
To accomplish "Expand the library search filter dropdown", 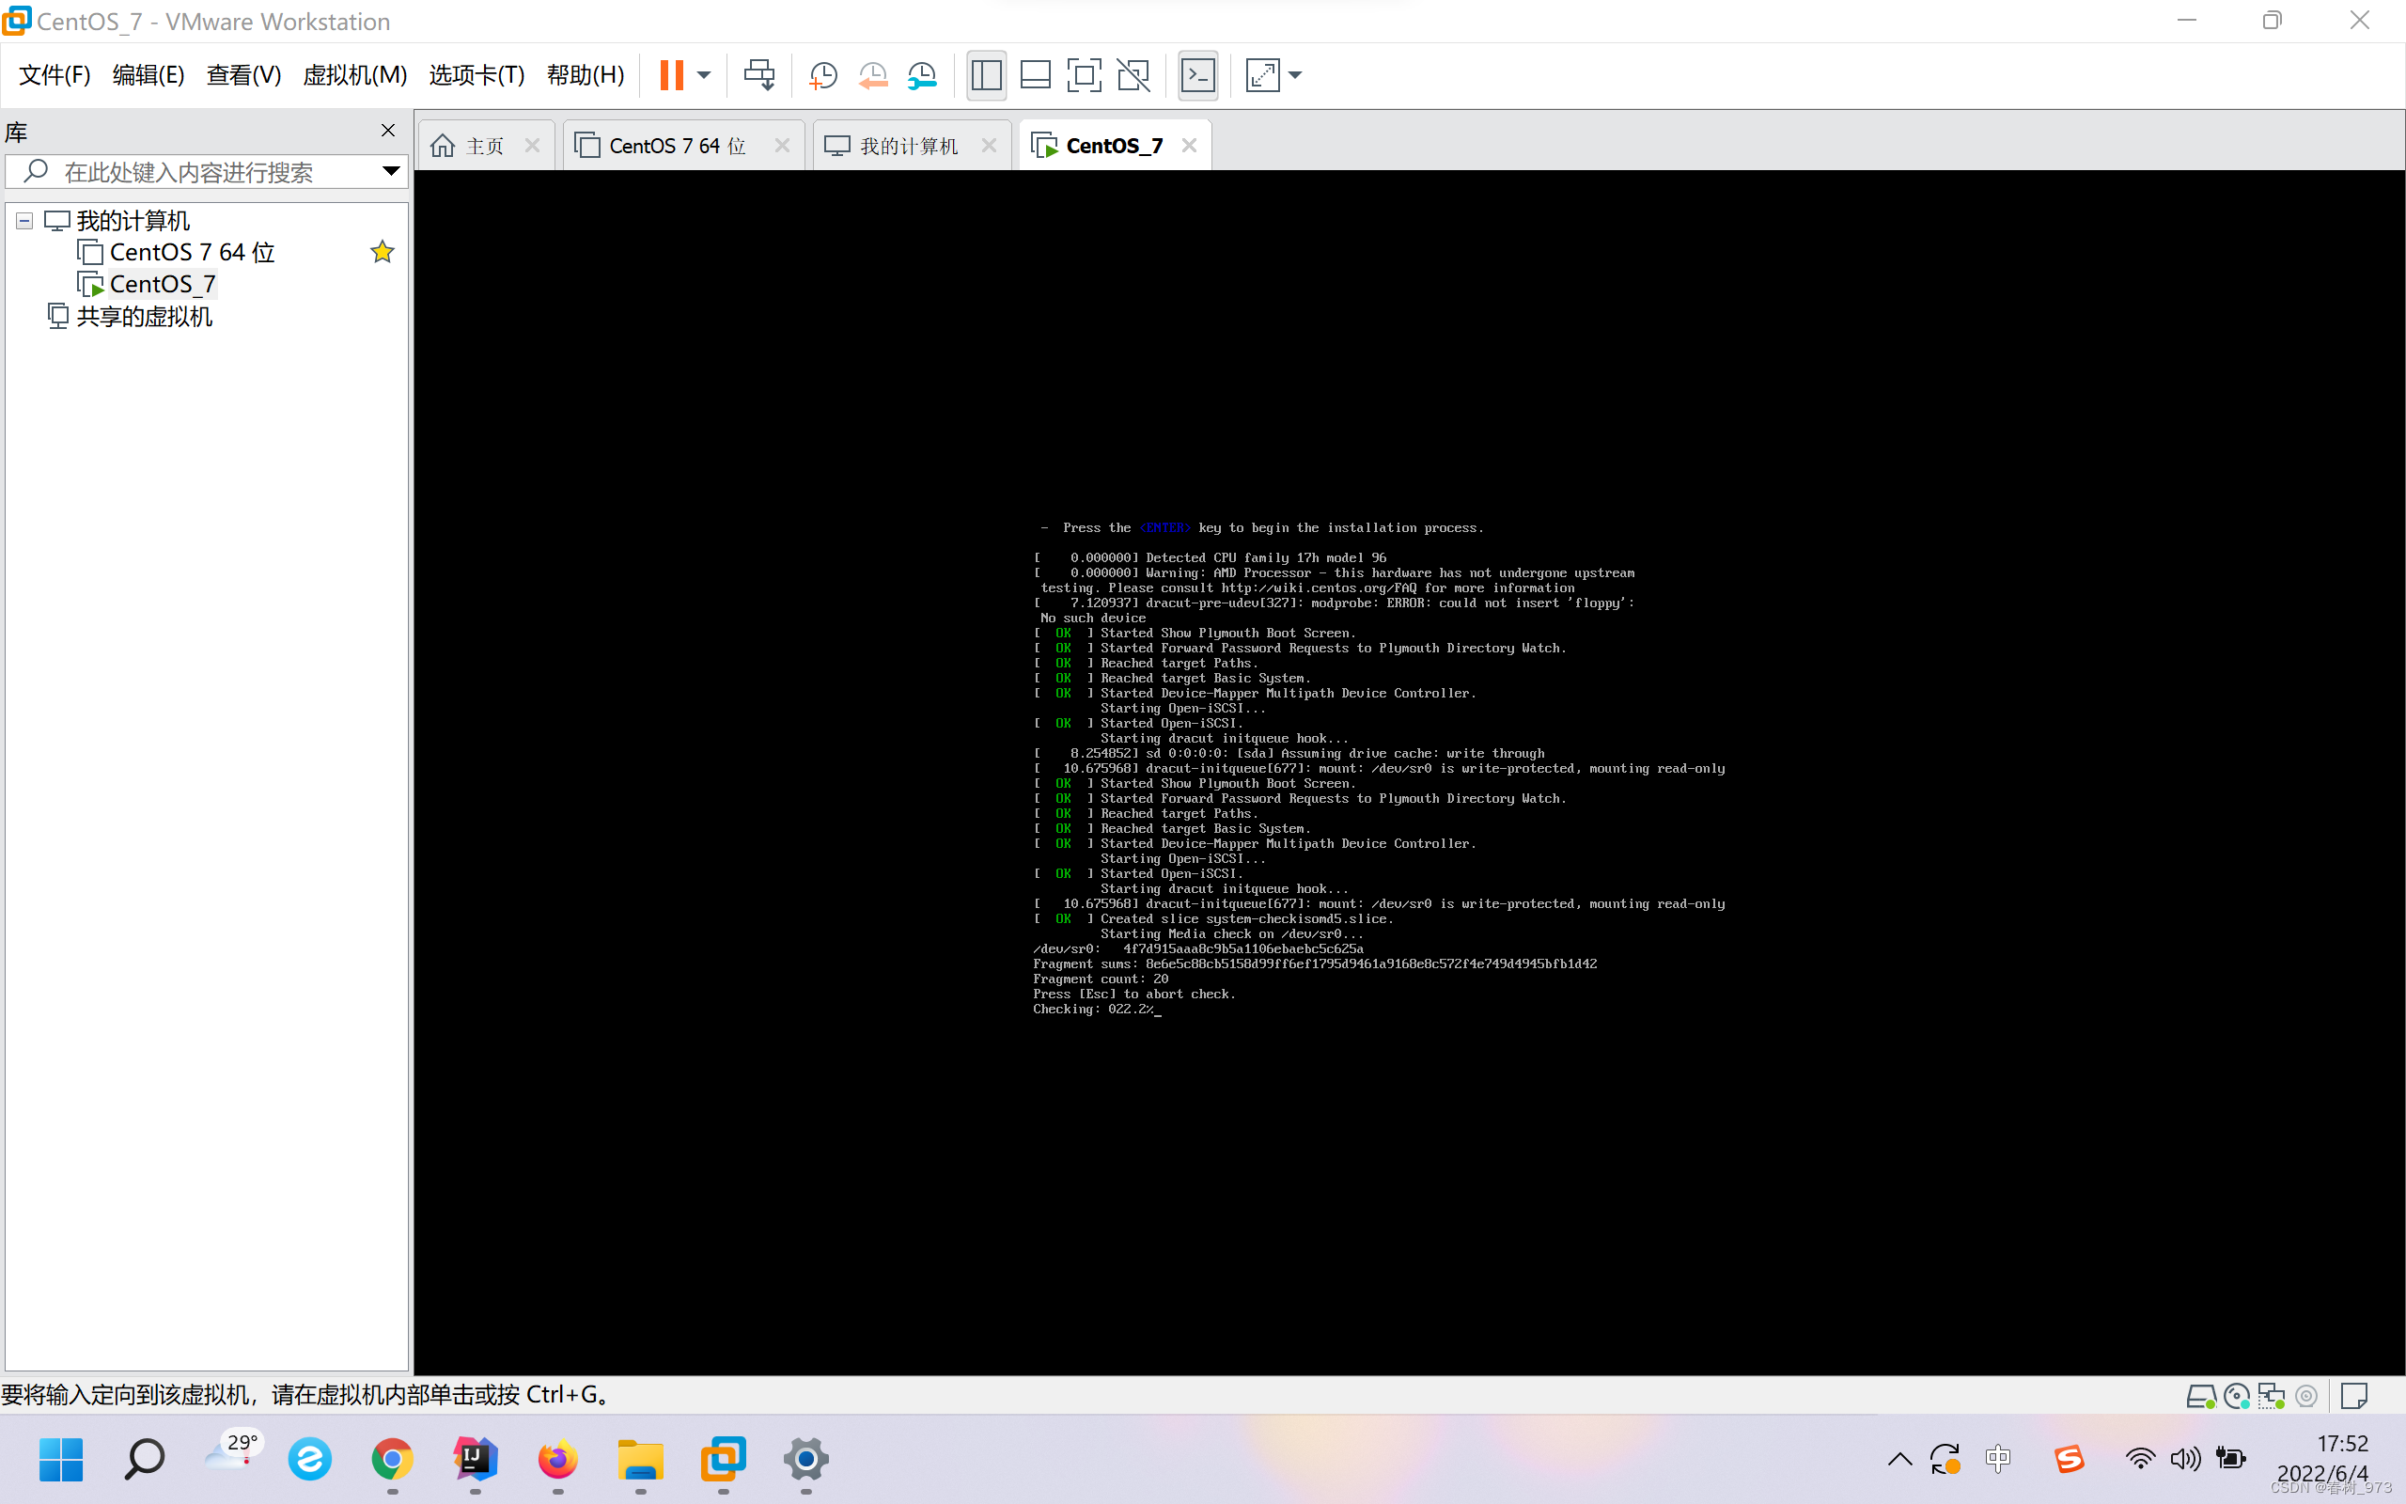I will (x=391, y=171).
